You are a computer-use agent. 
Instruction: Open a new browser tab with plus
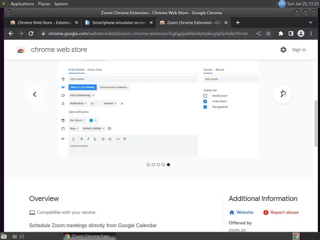238,22
